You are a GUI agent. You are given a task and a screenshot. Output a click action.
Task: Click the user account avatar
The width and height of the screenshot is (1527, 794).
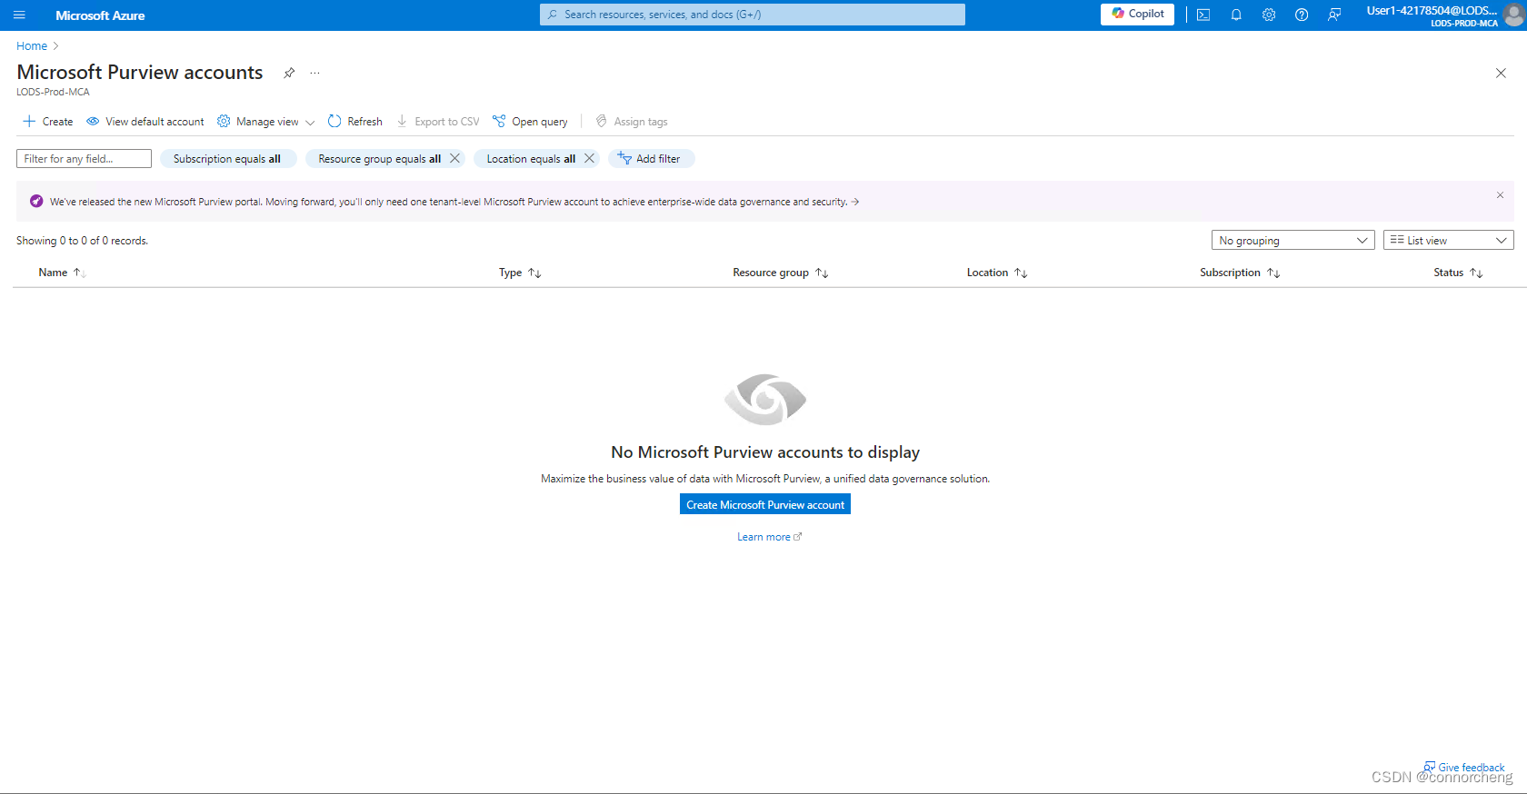pos(1513,15)
